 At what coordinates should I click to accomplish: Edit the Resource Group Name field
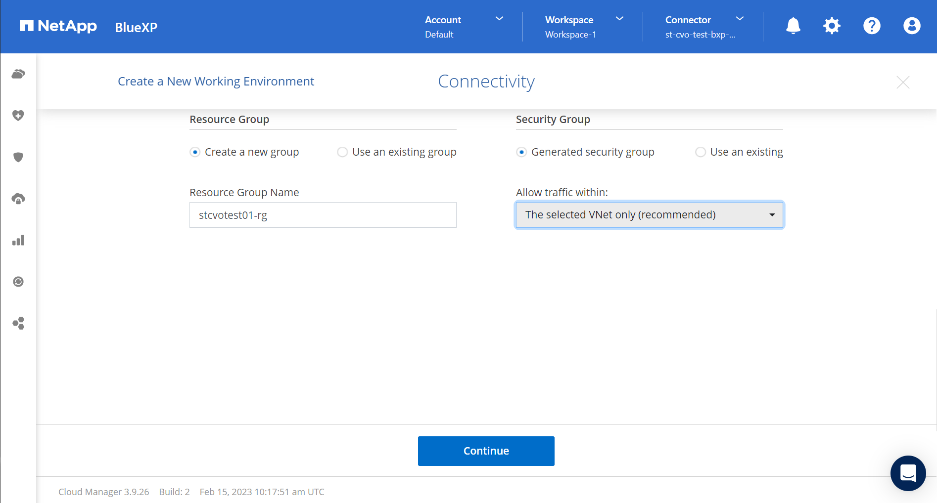click(x=323, y=214)
